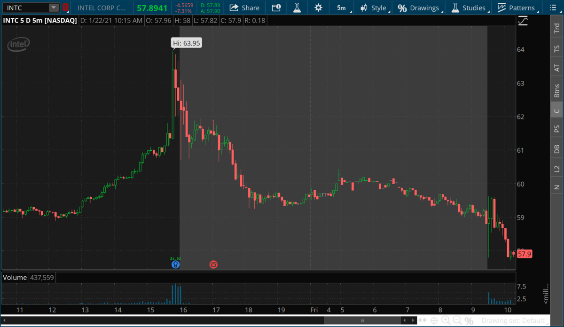Image resolution: width=564 pixels, height=327 pixels.
Task: Open the flask quick-study icon
Action: pyautogui.click(x=297, y=8)
